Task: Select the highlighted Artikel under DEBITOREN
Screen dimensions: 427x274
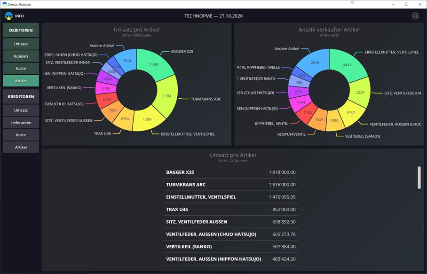Action: [21, 81]
